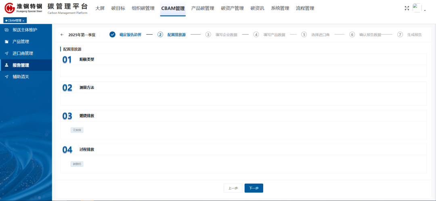The width and height of the screenshot is (436, 201).
Task: Open 报送主体维护 in the sidebar
Action: [26, 30]
